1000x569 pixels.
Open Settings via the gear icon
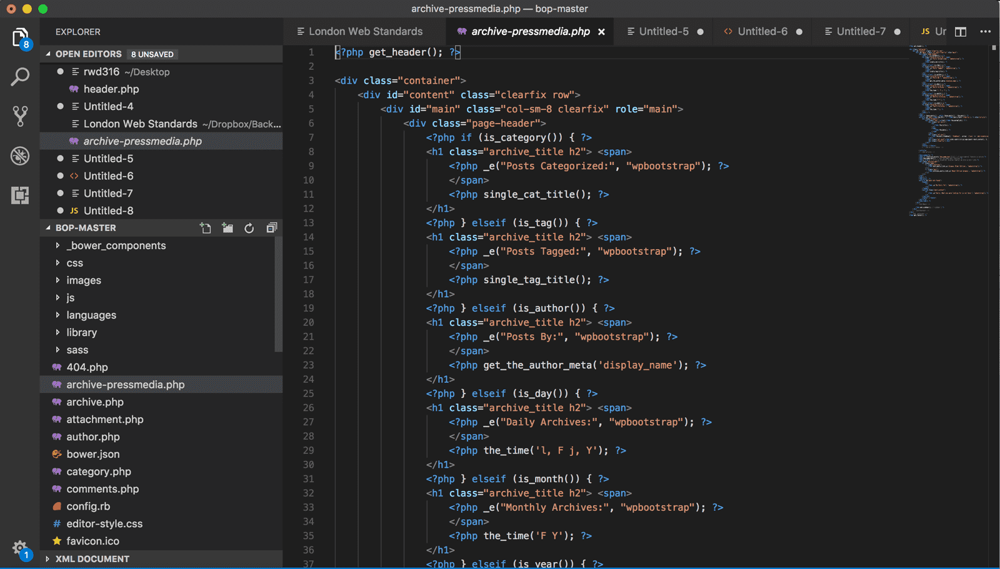click(21, 547)
